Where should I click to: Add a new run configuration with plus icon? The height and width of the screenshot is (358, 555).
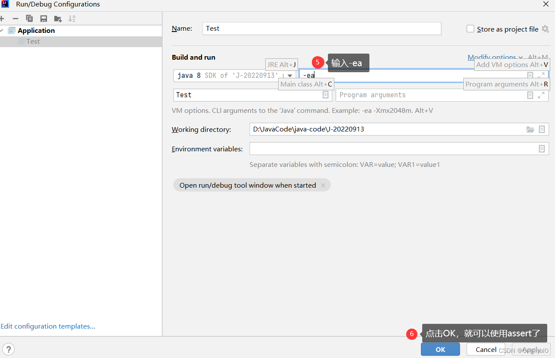point(2,19)
